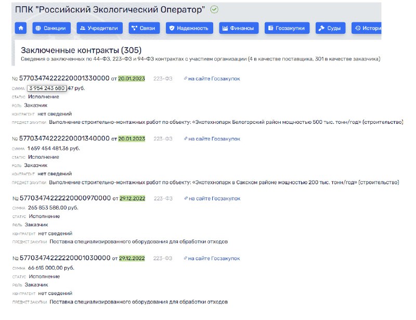Click нет сведений for contract ending 1330000
416x320 pixels.
(x=55, y=113)
